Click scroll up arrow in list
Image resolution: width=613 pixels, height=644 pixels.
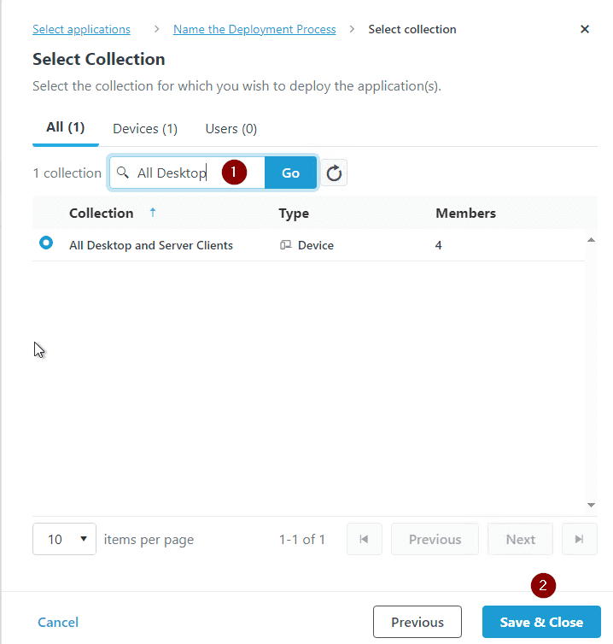591,241
